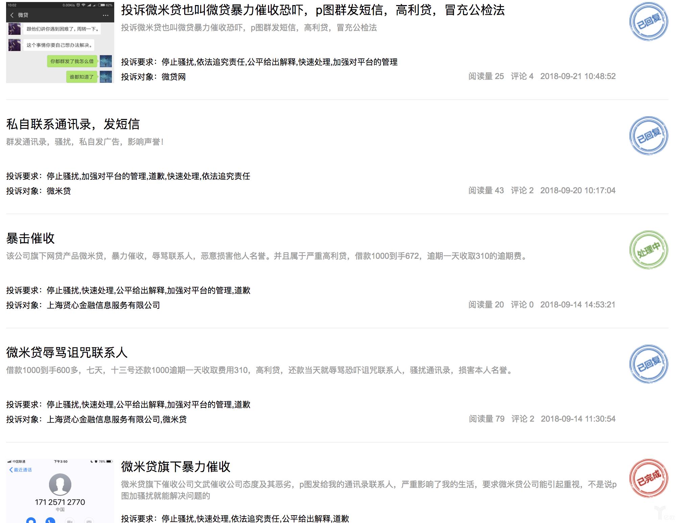678x523 pixels.
Task: Click the green 处理中 status stamp
Action: pos(648,250)
